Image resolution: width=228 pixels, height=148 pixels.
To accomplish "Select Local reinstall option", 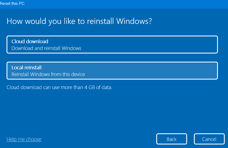I will pyautogui.click(x=112, y=71).
